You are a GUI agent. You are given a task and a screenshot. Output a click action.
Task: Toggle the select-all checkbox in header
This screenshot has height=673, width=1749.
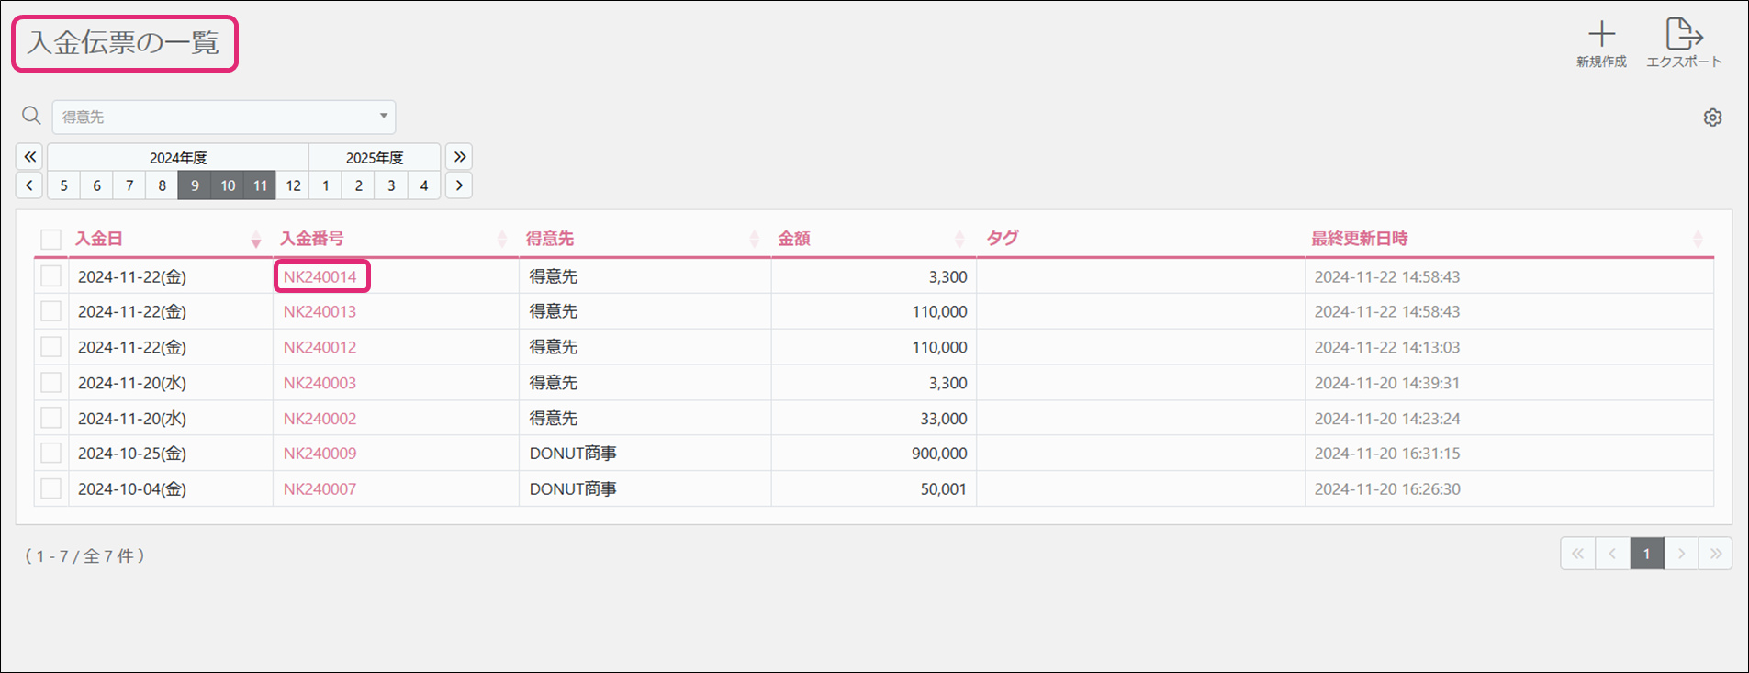coord(51,240)
